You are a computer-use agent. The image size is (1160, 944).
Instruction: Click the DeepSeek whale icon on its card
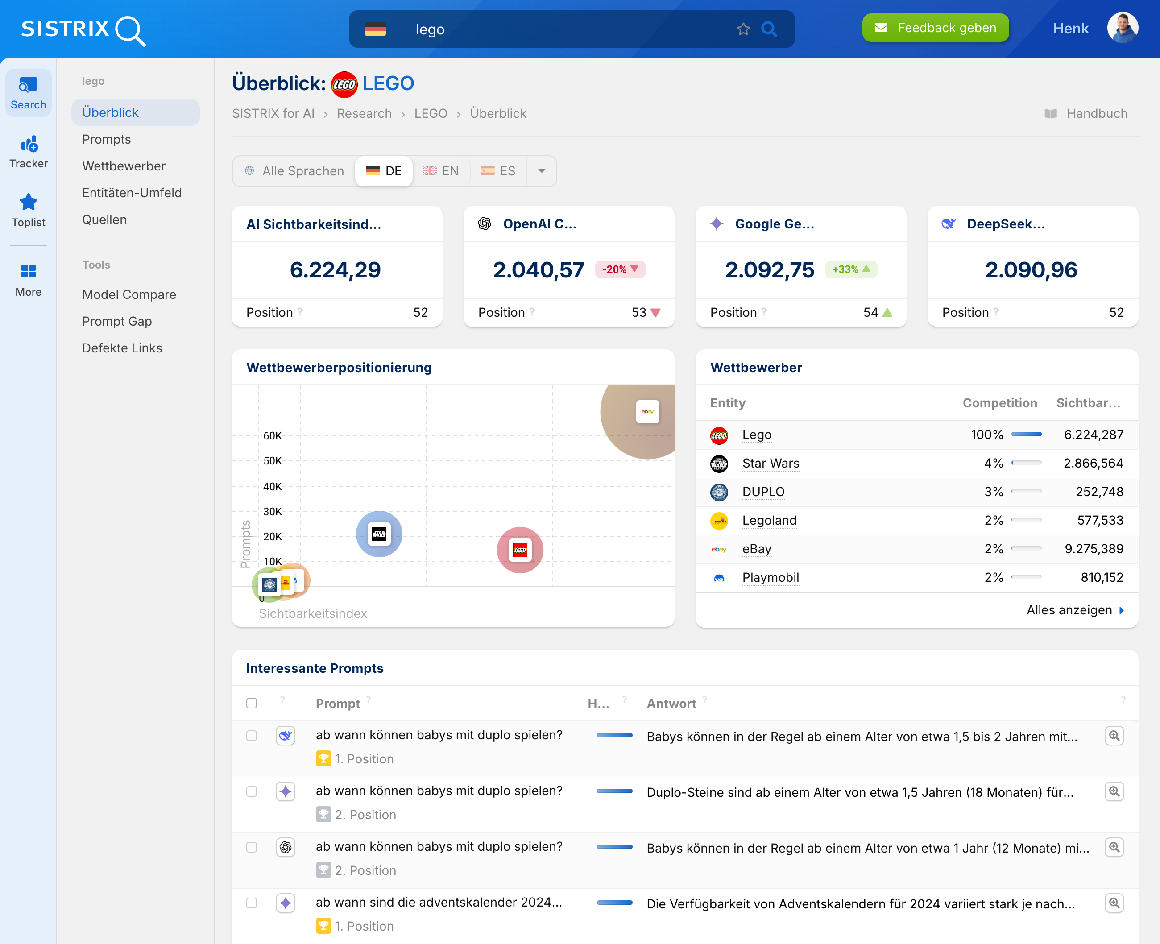point(949,223)
